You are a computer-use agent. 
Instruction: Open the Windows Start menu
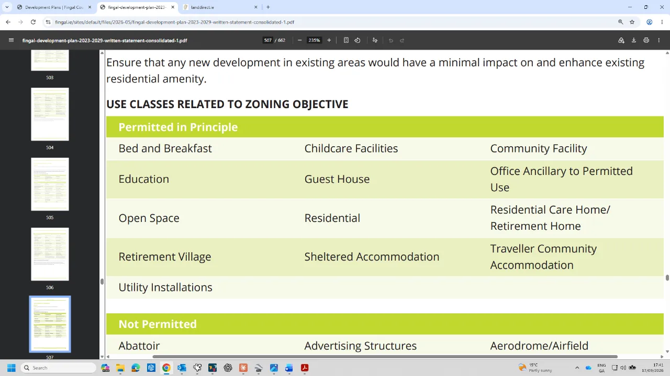click(11, 368)
